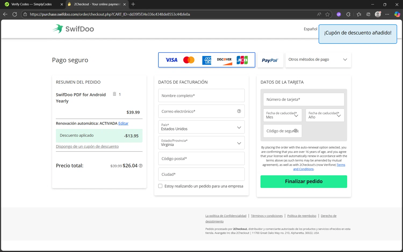Click the coupon added notification
This screenshot has width=403, height=252.
point(358,34)
